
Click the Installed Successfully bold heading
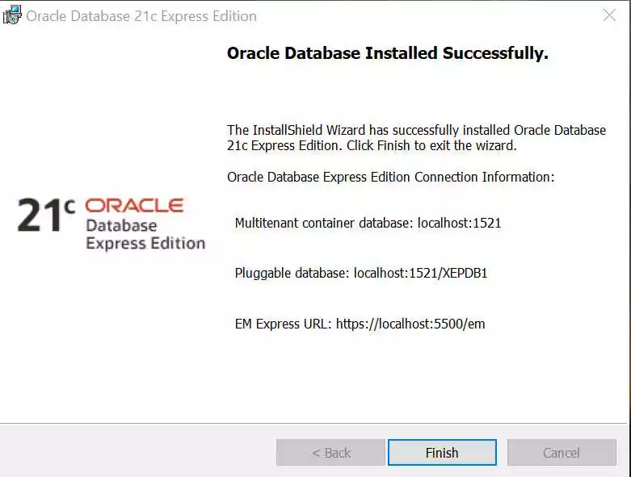tap(387, 54)
